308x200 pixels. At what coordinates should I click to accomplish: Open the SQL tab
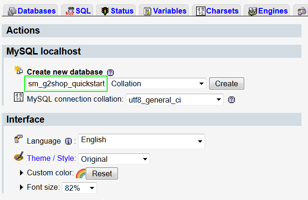pos(78,11)
